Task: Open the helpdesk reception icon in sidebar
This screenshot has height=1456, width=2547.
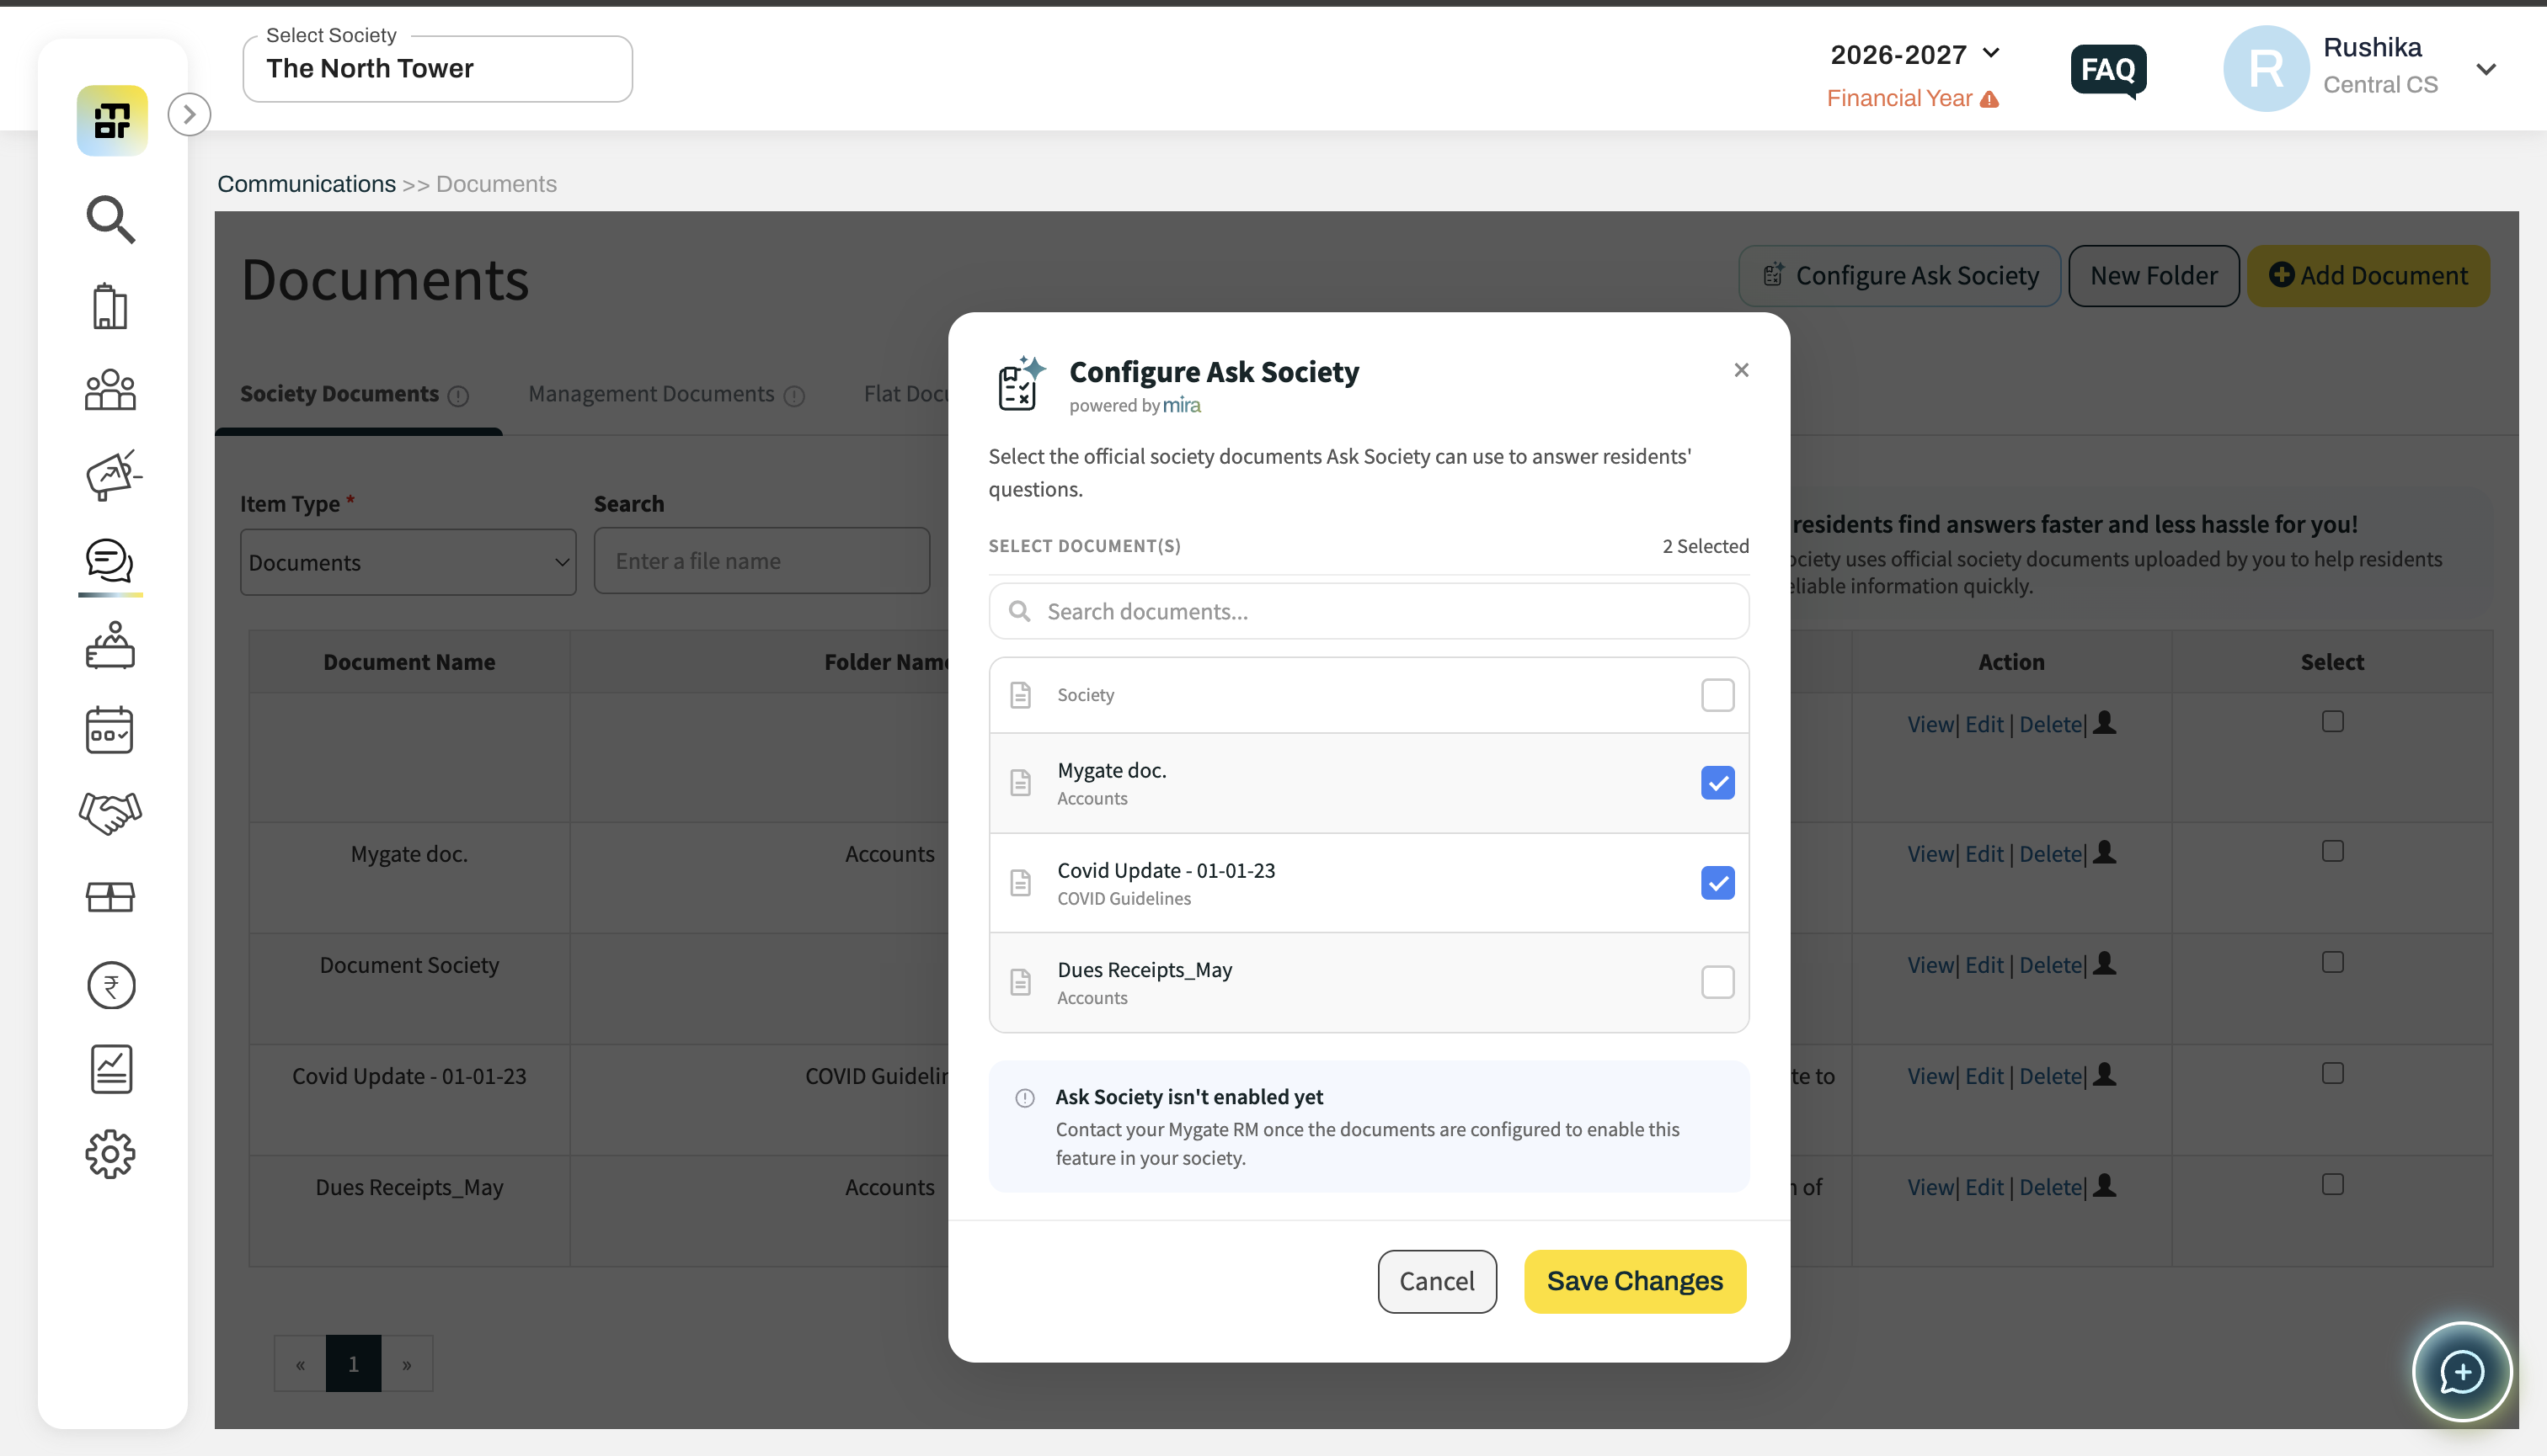Action: 110,645
